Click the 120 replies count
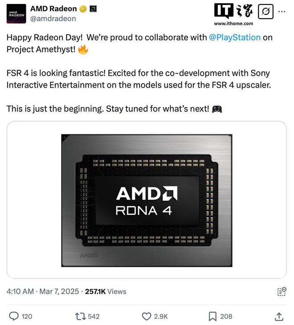This screenshot has height=325, width=294. pos(27,316)
